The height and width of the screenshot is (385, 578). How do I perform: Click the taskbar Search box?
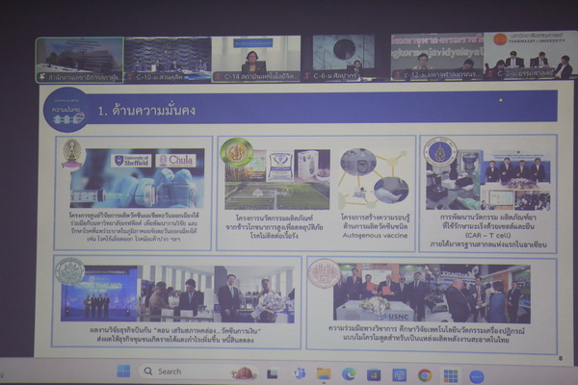(x=199, y=372)
